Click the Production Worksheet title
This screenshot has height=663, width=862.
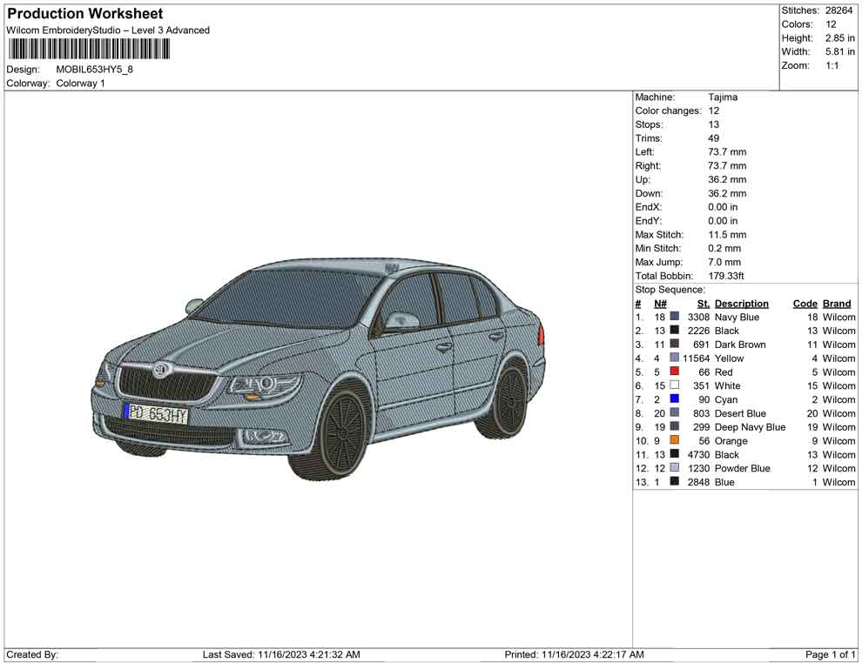pyautogui.click(x=84, y=14)
